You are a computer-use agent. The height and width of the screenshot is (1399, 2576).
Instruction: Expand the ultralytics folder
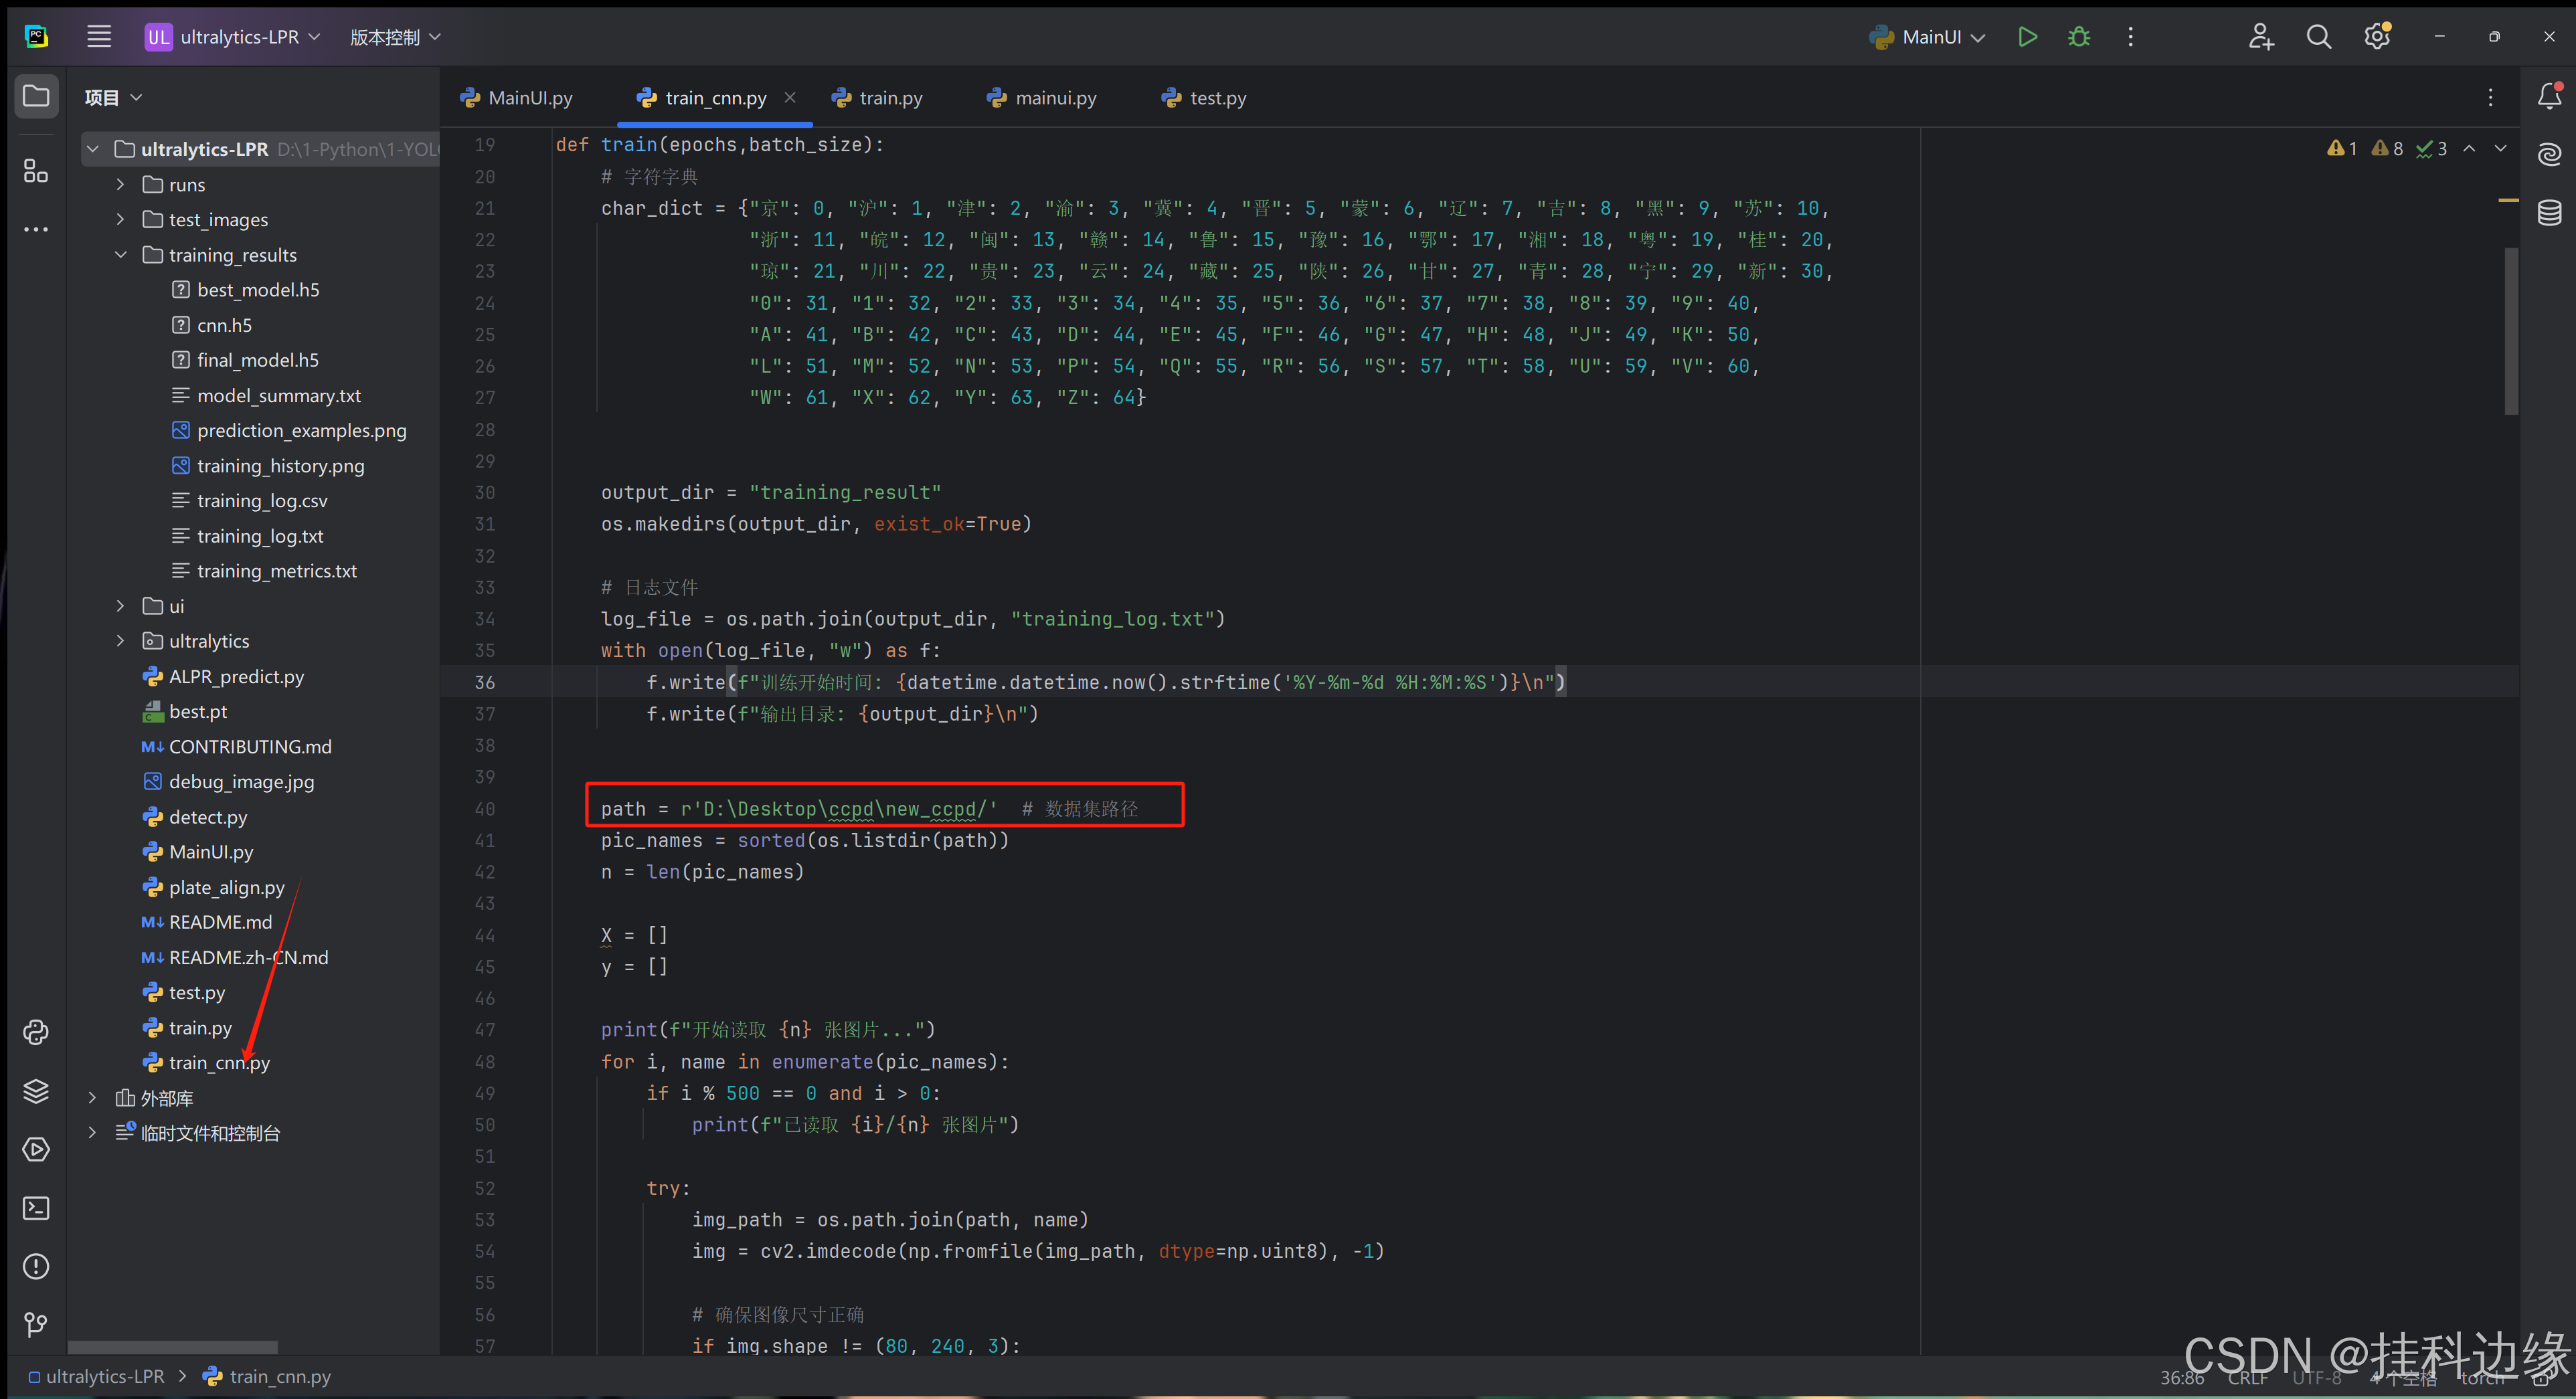point(121,641)
